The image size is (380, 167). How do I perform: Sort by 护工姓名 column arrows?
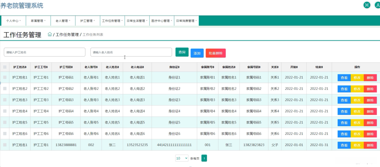(26, 67)
